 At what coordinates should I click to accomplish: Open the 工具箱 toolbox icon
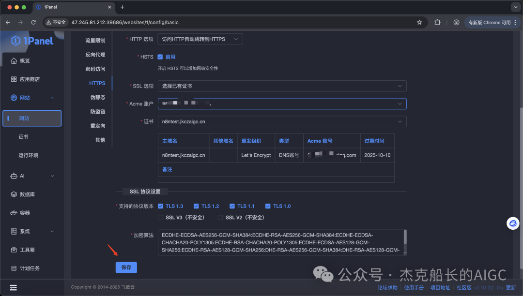click(x=14, y=250)
